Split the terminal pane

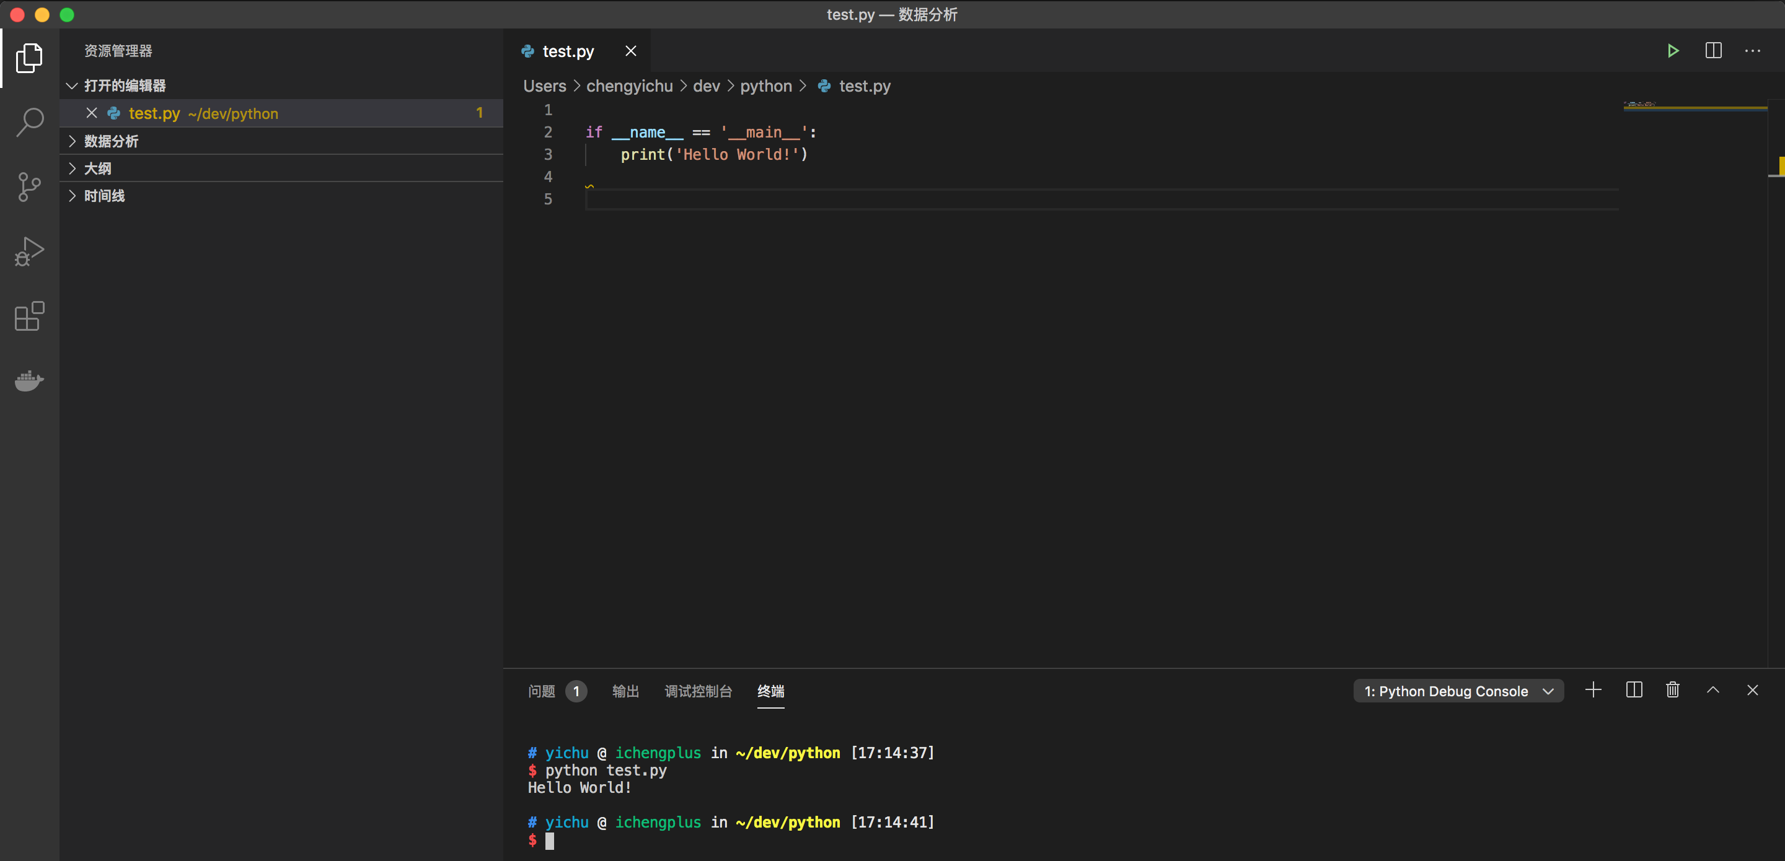pos(1633,690)
